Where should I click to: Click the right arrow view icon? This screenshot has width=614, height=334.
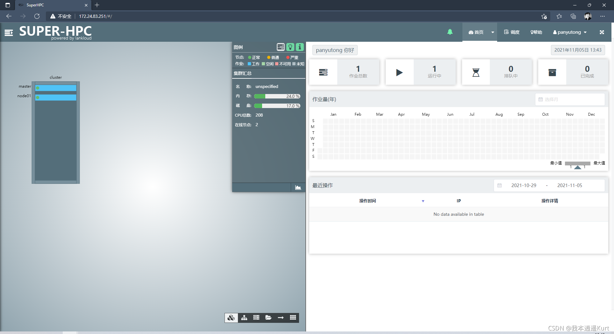[x=281, y=318]
